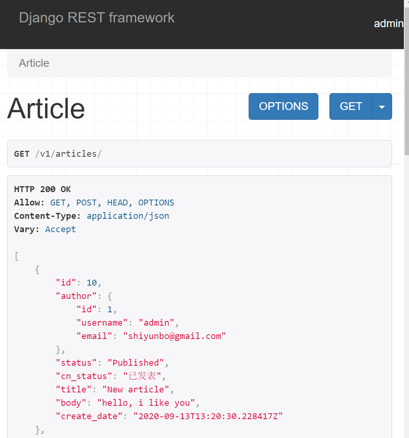Image resolution: width=409 pixels, height=438 pixels.
Task: Follow the Article breadcrumb link
Action: coord(34,63)
